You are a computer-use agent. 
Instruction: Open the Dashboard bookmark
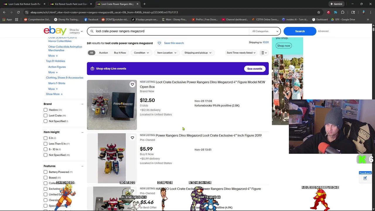click(320, 20)
